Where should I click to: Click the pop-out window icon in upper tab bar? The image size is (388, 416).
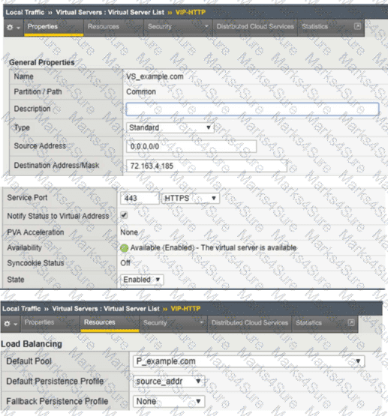click(x=357, y=26)
